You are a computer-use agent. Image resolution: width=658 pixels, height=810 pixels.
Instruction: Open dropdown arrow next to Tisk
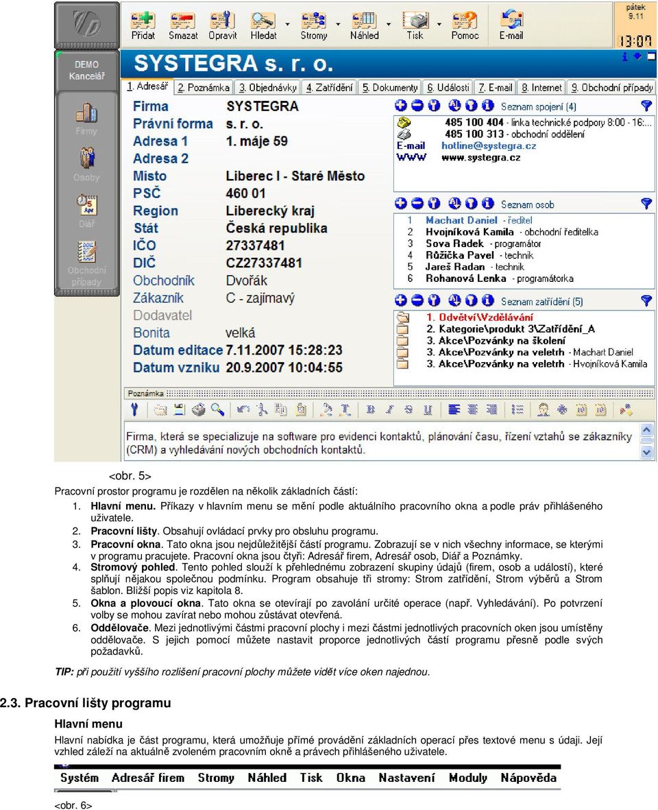coord(439,24)
